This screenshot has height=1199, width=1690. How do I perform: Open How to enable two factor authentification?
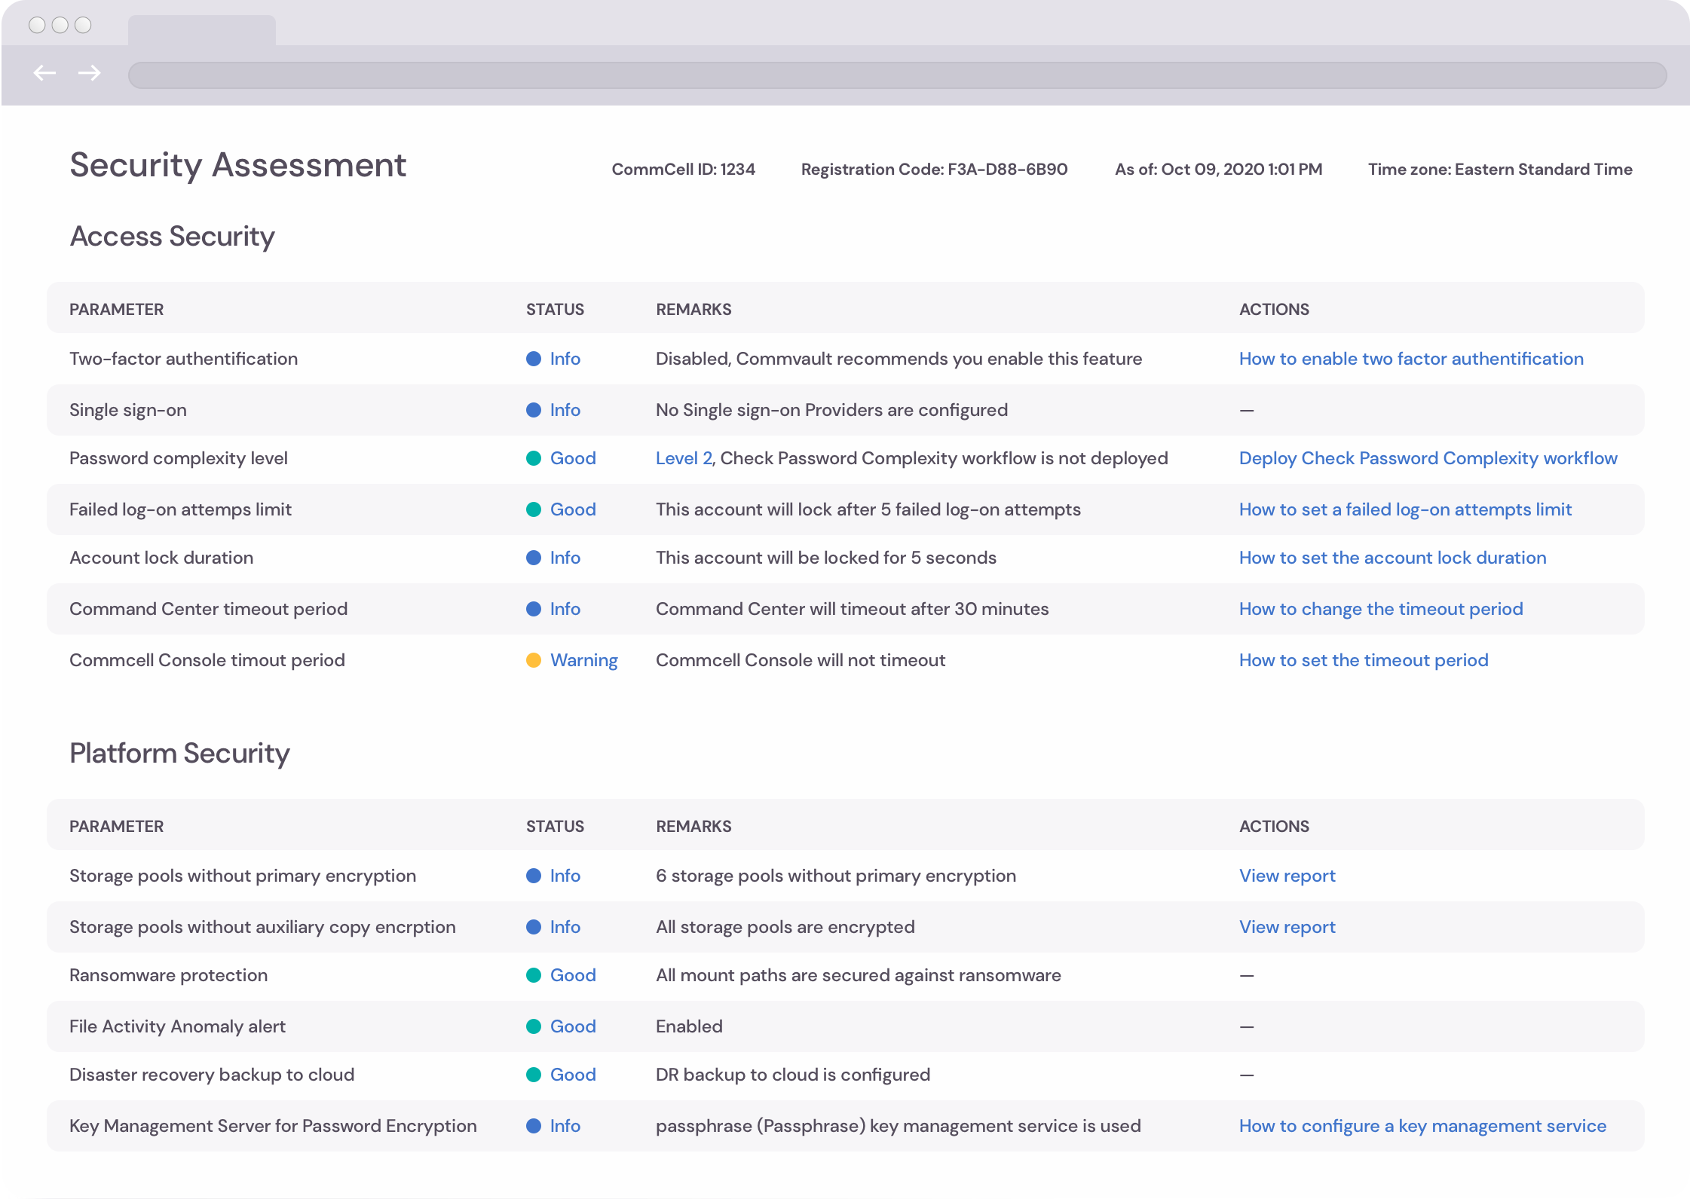coord(1411,359)
